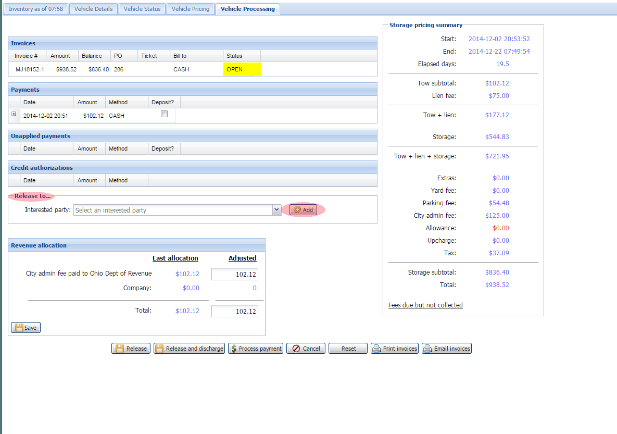The height and width of the screenshot is (434, 617).
Task: Open the Inventory as of 07:58 tab
Action: point(35,9)
